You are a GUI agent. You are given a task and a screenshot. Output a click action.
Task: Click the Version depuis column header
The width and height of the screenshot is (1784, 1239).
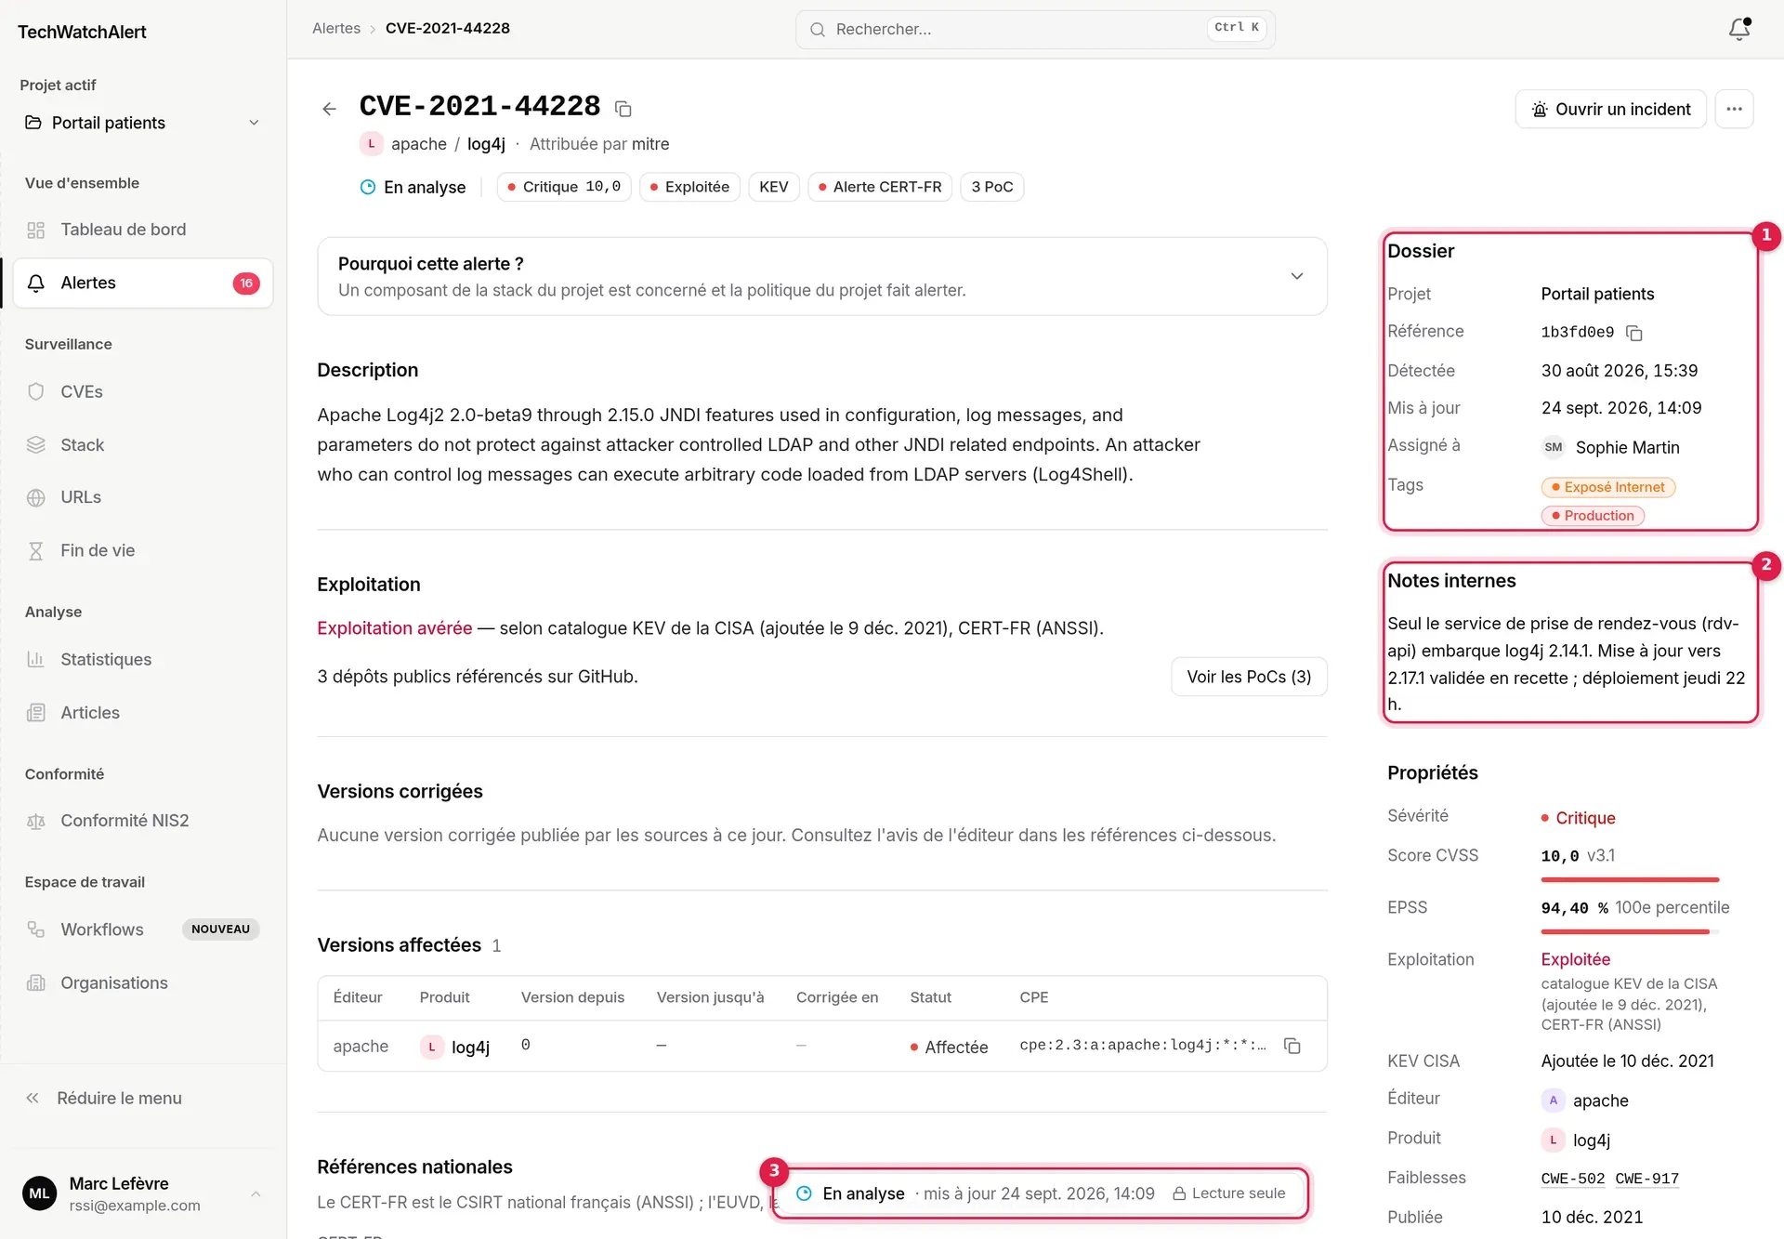572,997
